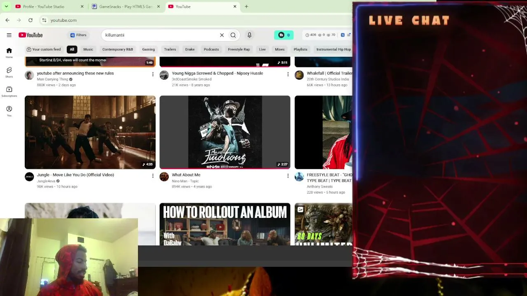Close the GameSnacks tab

point(159,7)
